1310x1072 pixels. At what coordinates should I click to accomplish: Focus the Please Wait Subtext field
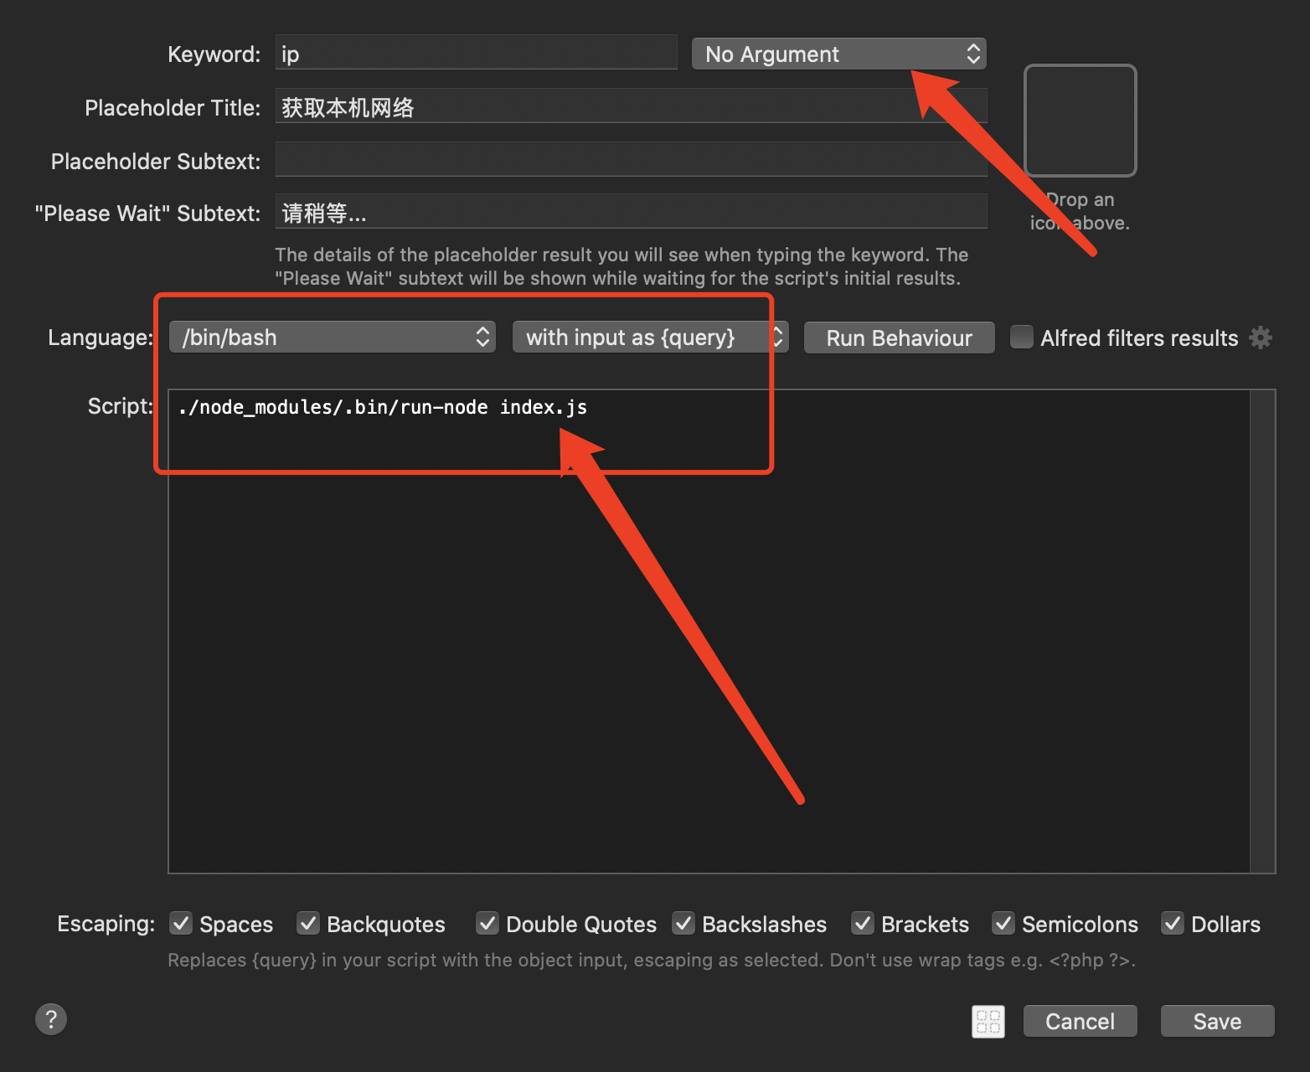pyautogui.click(x=631, y=212)
